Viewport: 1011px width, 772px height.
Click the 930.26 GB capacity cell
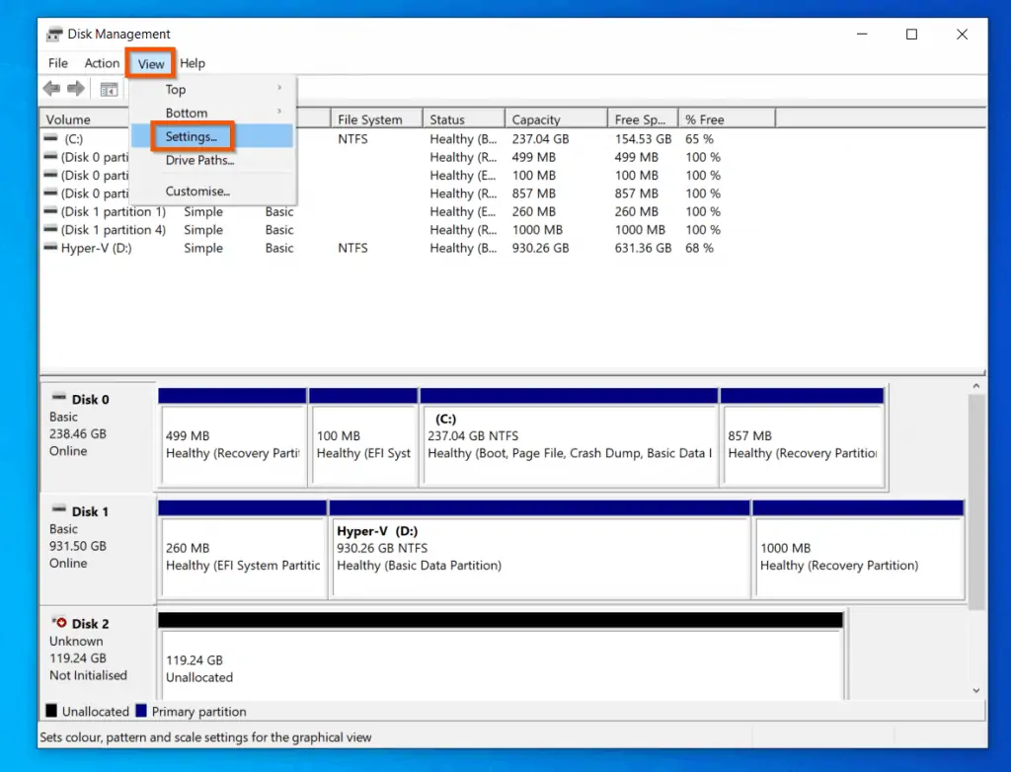pyautogui.click(x=540, y=248)
